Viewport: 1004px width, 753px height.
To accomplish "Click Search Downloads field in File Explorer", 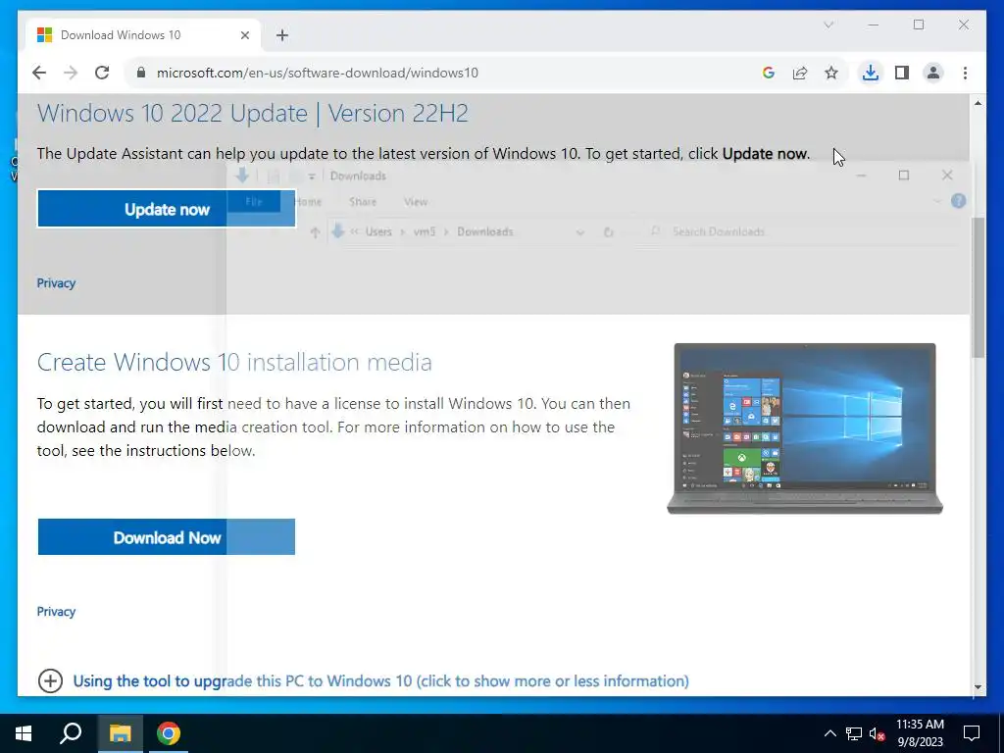I will point(800,231).
